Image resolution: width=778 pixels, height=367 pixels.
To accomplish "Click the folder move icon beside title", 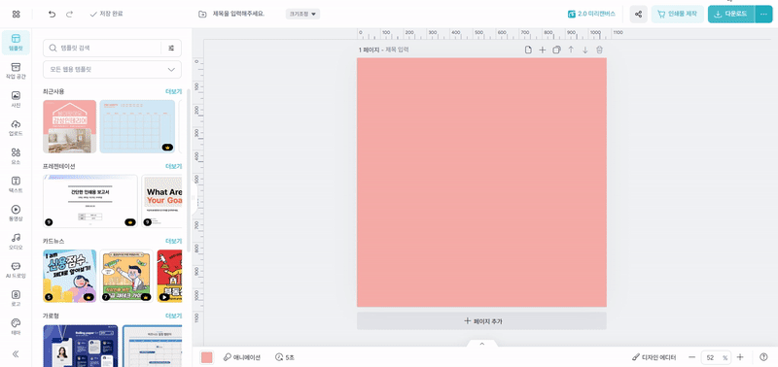I will 202,14.
